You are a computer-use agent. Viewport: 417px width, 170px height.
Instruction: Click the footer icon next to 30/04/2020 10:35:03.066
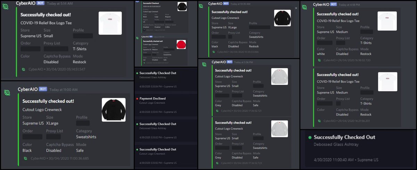click(214, 52)
